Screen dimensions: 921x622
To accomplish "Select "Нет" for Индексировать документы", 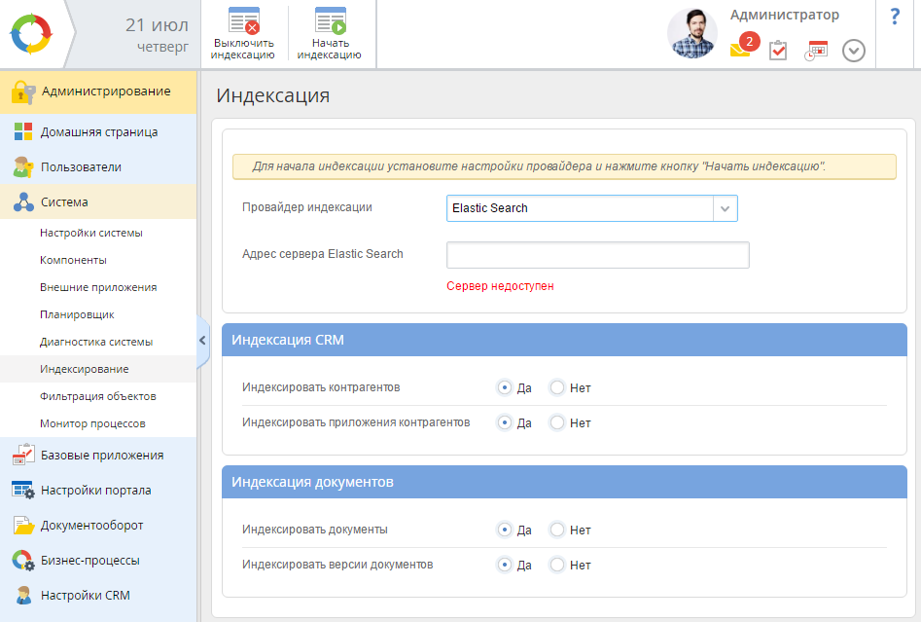I will [557, 530].
